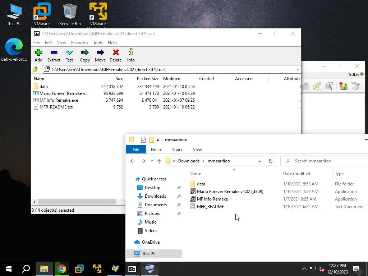The width and height of the screenshot is (368, 276).
Task: Open the Info tool in 7-Zip
Action: (x=131, y=55)
